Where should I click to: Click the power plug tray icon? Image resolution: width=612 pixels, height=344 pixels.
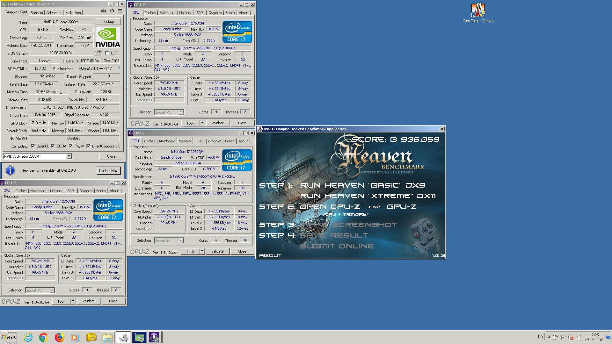pos(555,337)
